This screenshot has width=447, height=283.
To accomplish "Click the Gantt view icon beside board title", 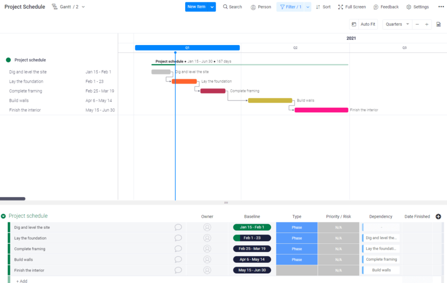I will [54, 7].
